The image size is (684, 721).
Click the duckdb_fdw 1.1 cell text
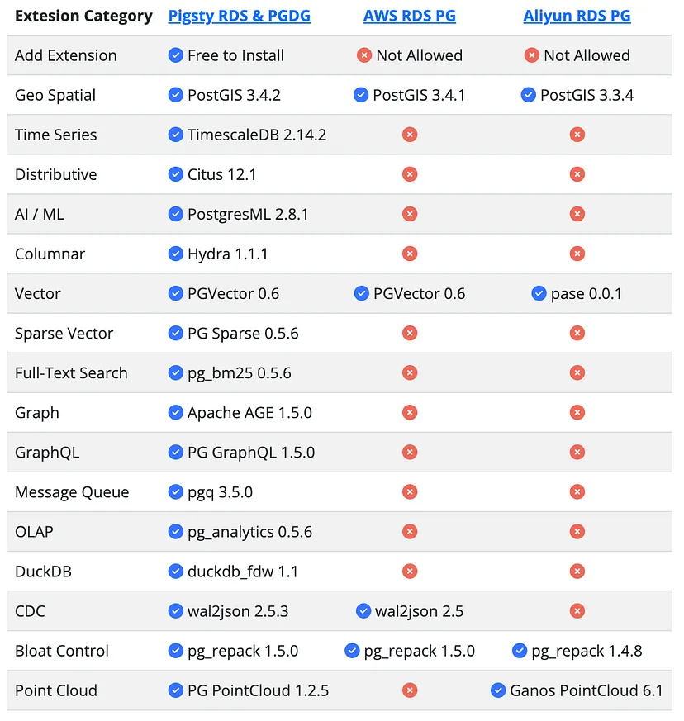tap(243, 572)
